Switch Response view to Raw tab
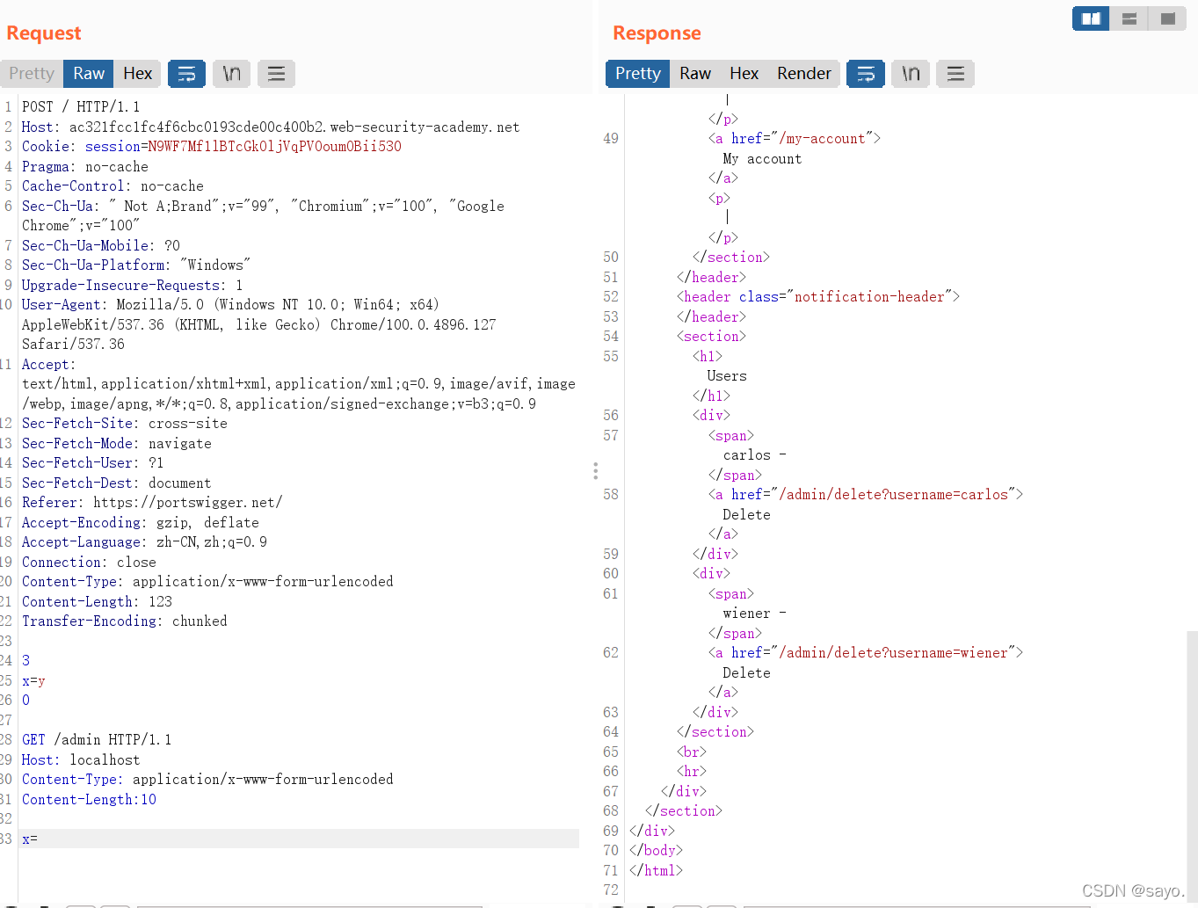 coord(695,74)
